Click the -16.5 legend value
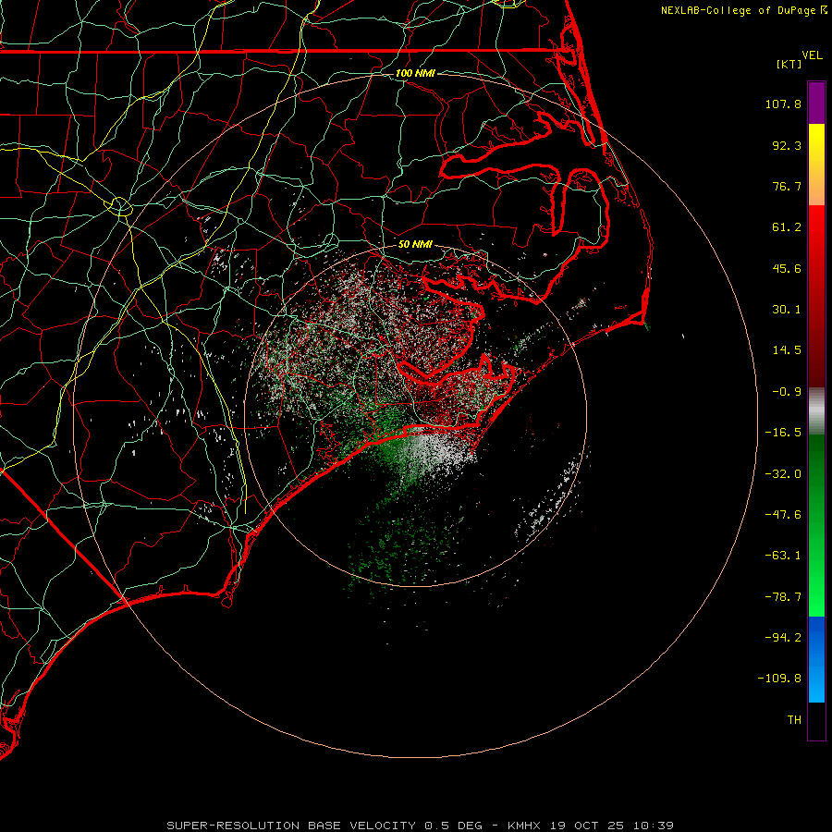 [x=783, y=433]
